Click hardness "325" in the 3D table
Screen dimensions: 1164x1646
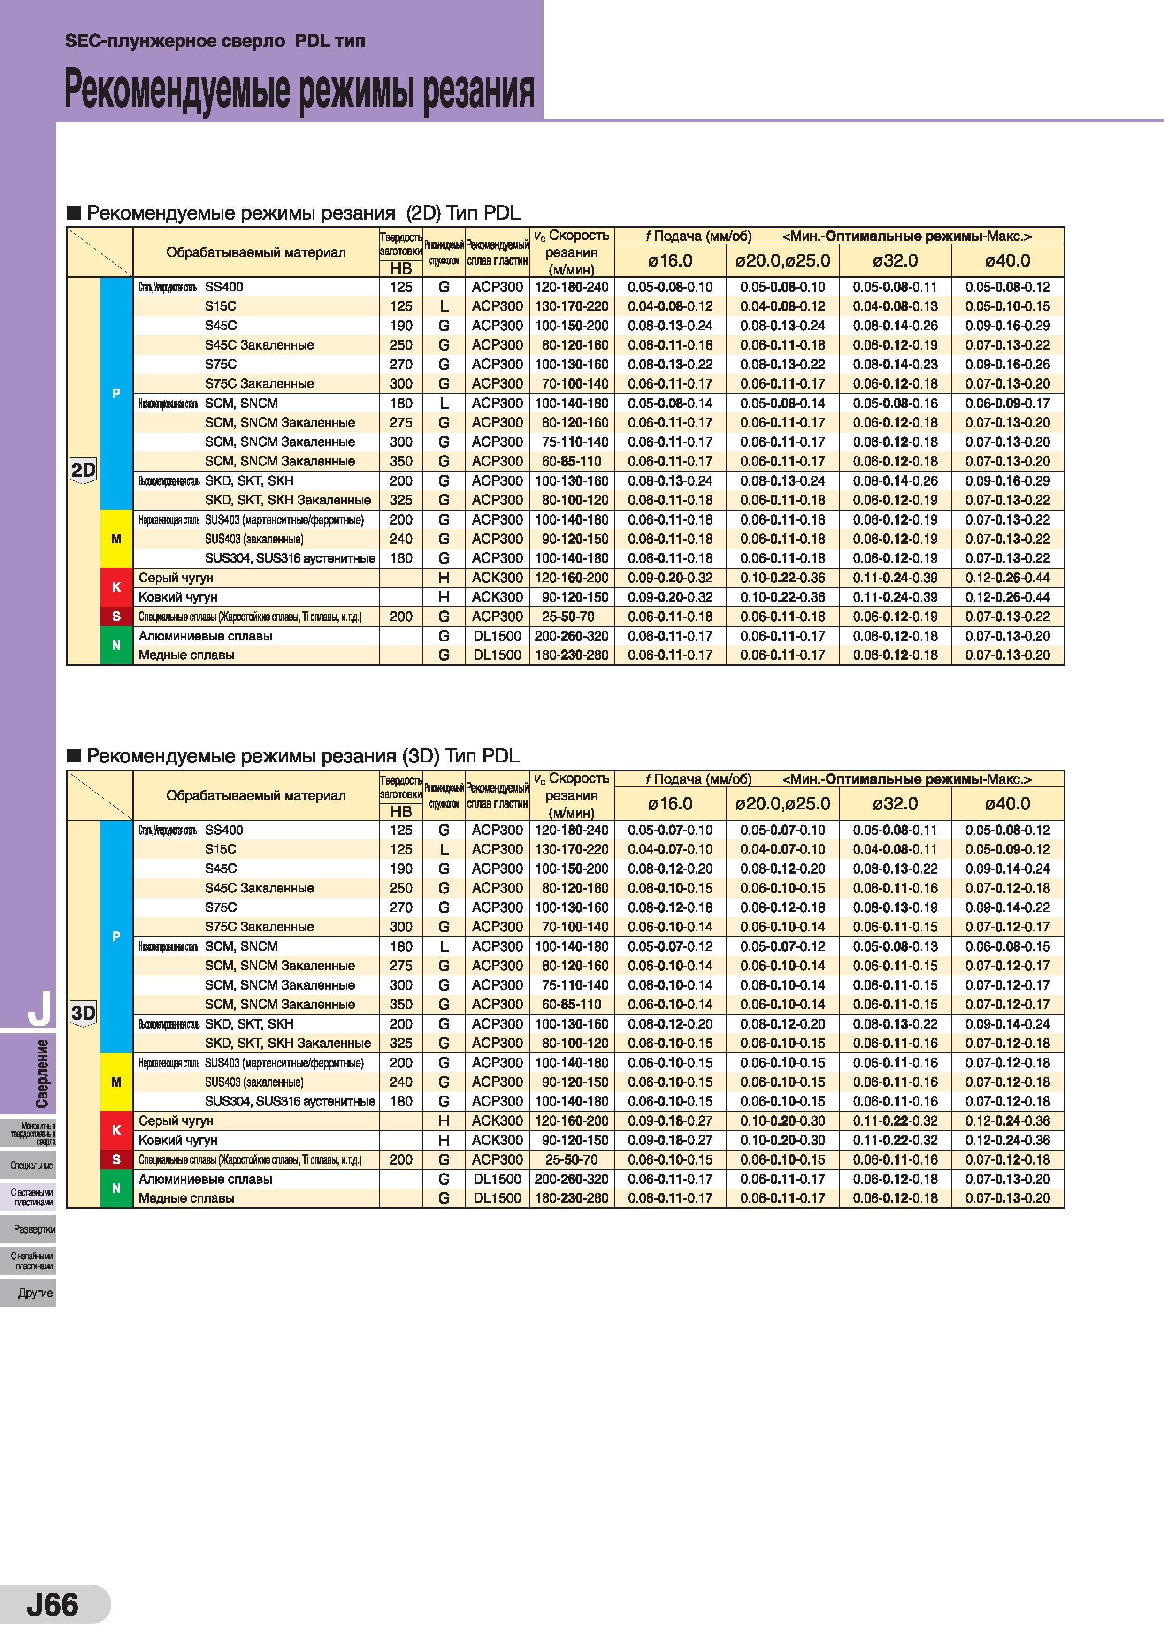coord(401,1043)
